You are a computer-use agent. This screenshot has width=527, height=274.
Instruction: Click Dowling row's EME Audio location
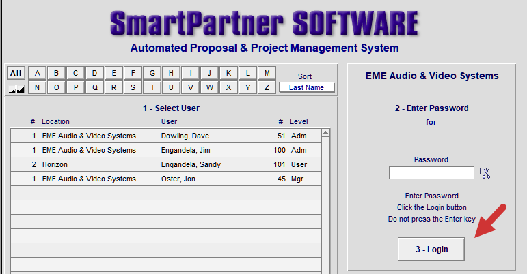pyautogui.click(x=89, y=136)
